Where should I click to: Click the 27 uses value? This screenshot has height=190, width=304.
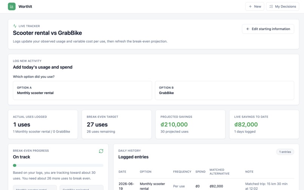pos(97,124)
